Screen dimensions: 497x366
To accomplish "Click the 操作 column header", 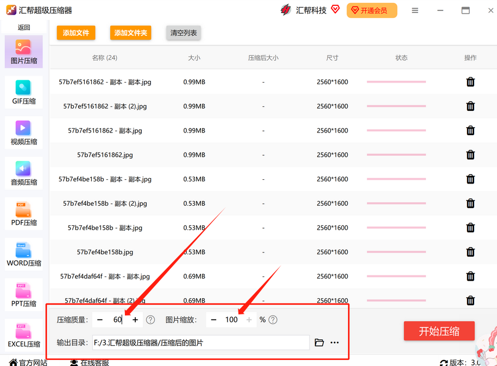I will coord(470,58).
